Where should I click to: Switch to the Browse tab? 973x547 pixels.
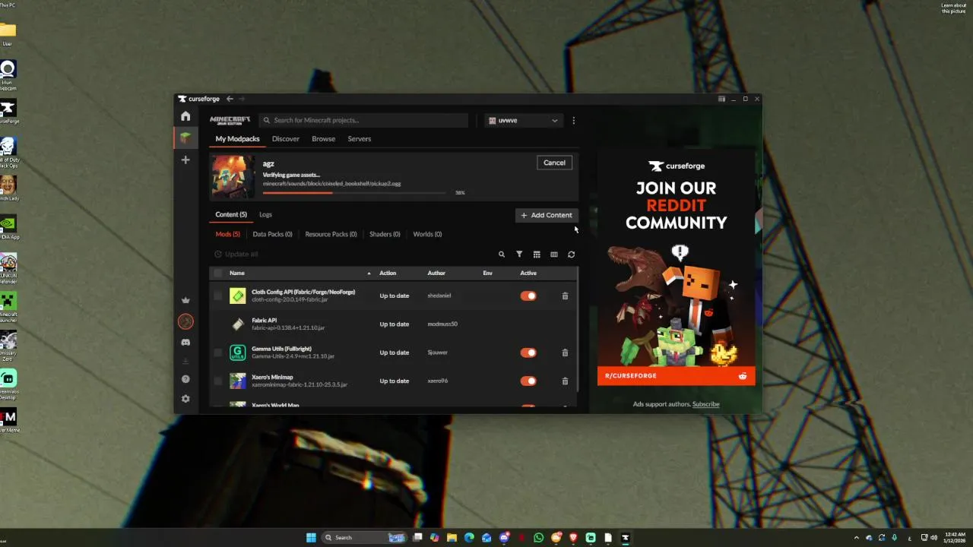coord(323,139)
